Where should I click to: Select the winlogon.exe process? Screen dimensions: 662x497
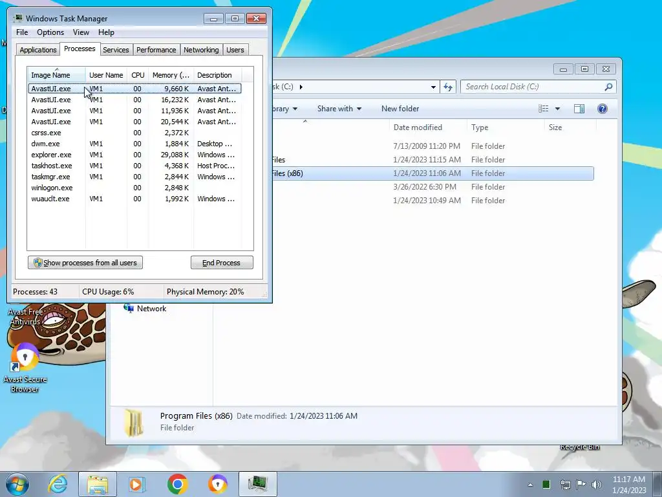coord(134,188)
